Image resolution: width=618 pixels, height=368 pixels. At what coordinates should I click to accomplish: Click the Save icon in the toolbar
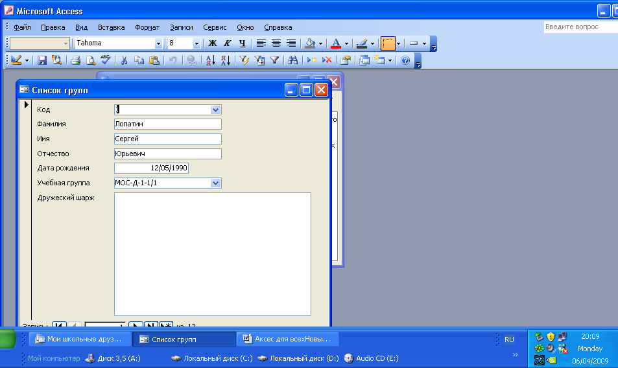(42, 60)
